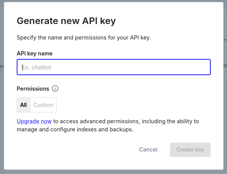Switch permissions to Custom
The image size is (227, 174).
coord(43,105)
